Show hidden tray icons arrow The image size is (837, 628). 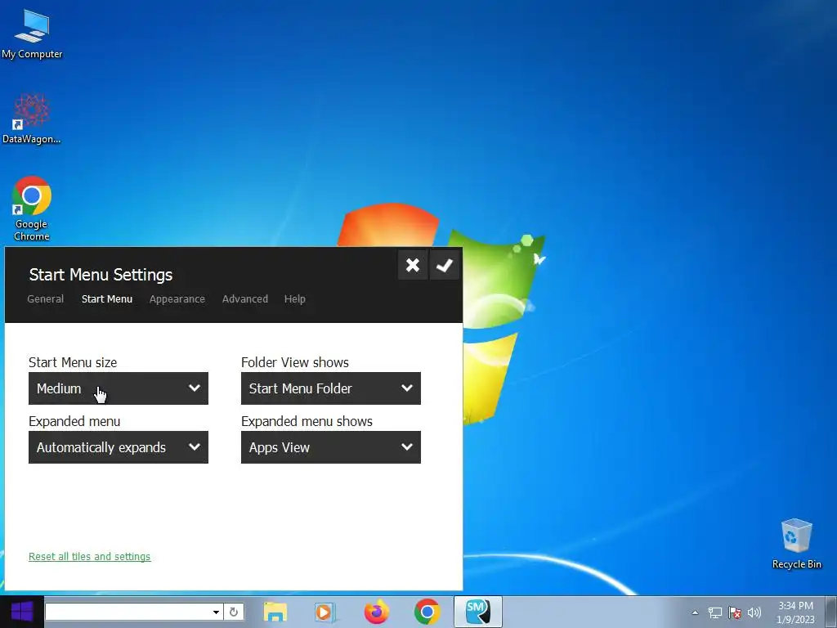click(695, 612)
